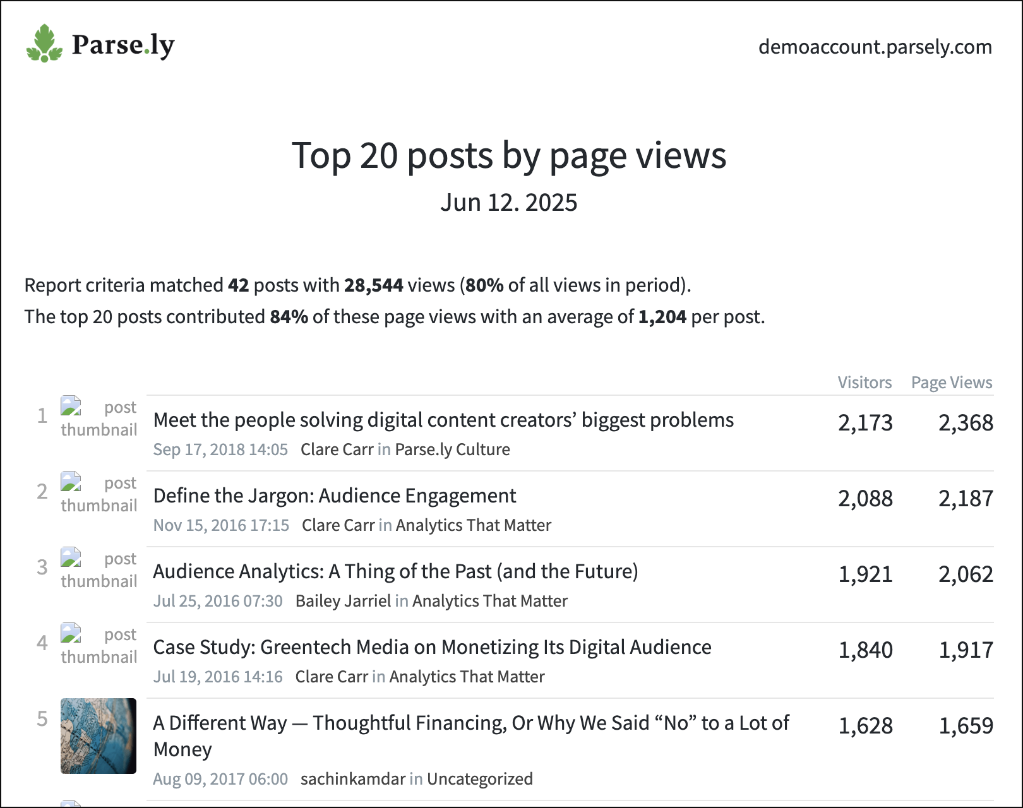Click broken thumbnail of post ranked 3
Viewport: 1023px width, 808px height.
coord(99,569)
